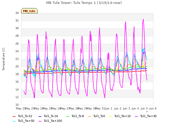Select the red Tul1_Ts-32 legend swatch
Image resolution: width=169 pixels, height=126 pixels.
point(14,116)
